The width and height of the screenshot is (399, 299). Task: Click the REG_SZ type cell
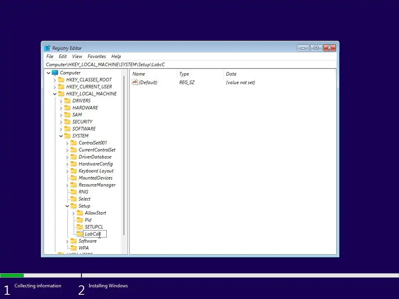(187, 83)
